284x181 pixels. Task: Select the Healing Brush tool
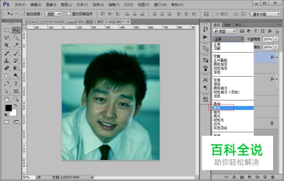(7, 54)
